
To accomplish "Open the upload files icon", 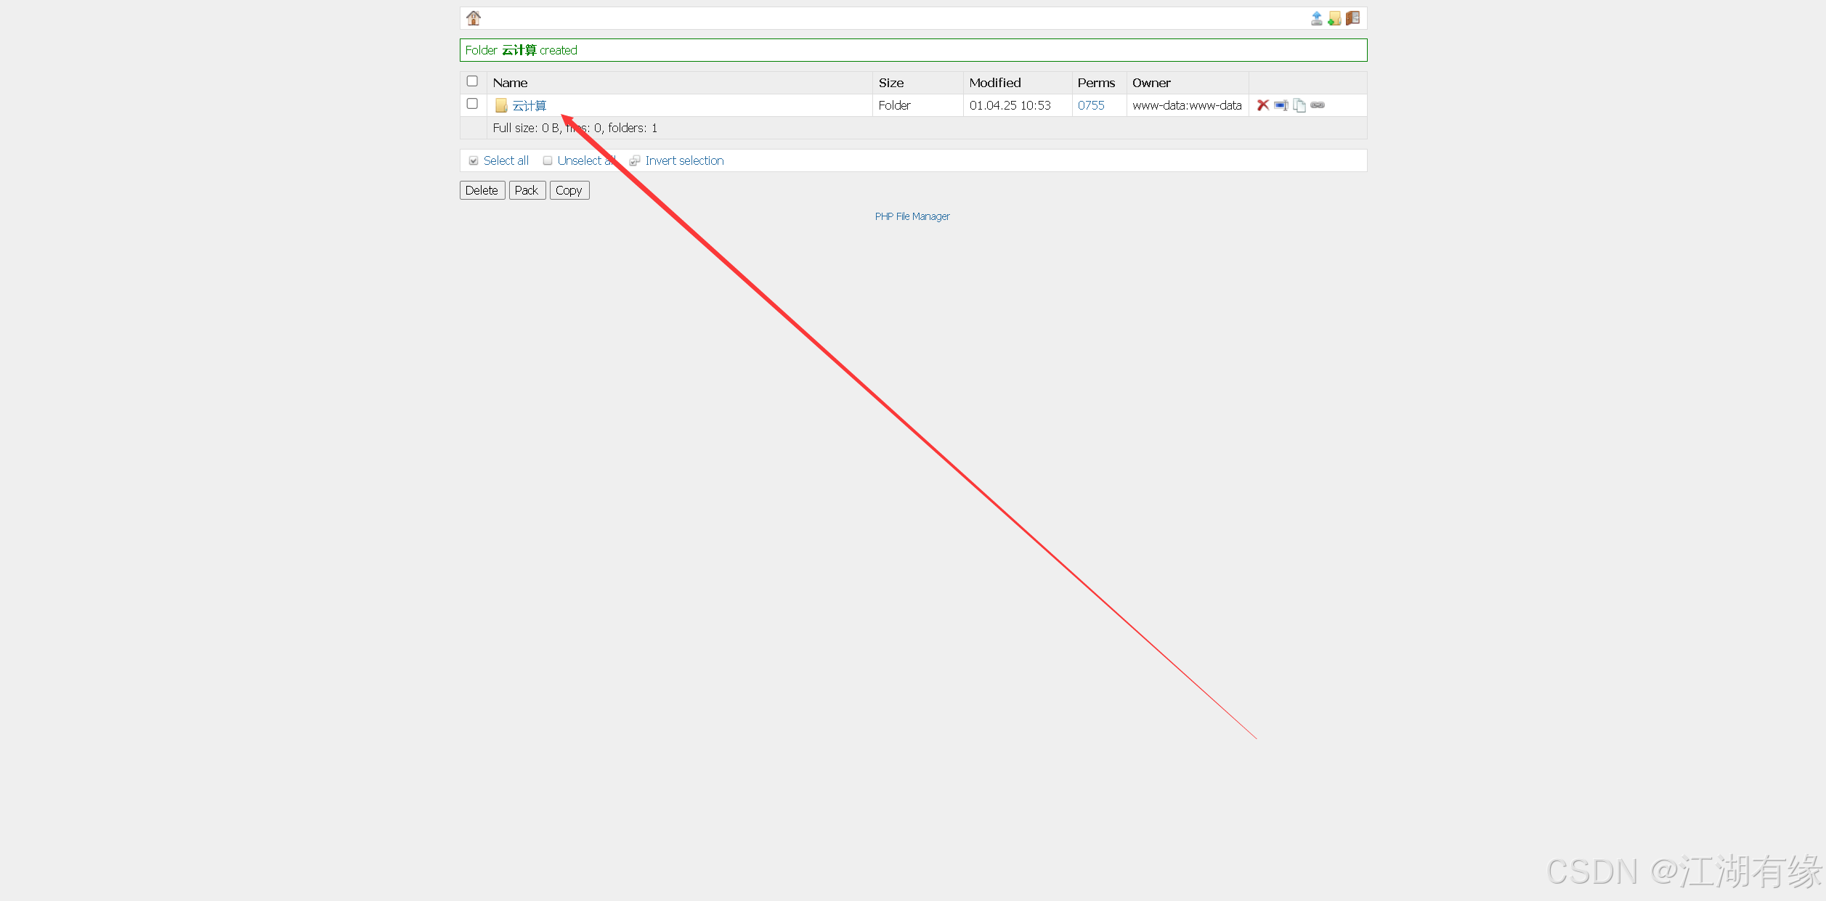I will coord(1316,18).
